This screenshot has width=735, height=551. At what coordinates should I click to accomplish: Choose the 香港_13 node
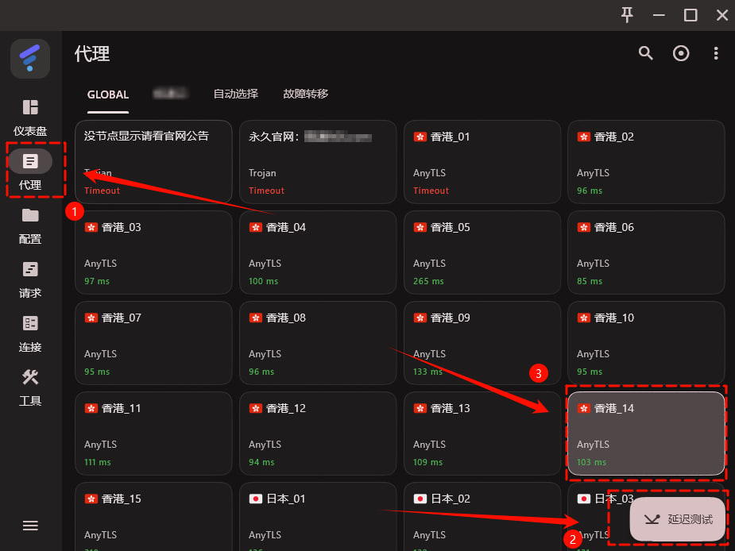point(482,433)
